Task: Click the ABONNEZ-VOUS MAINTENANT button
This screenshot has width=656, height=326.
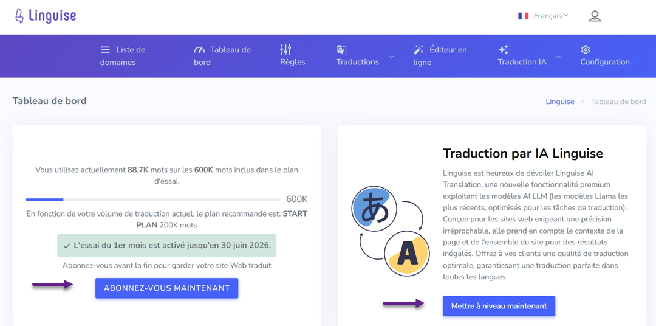Action: coord(166,288)
